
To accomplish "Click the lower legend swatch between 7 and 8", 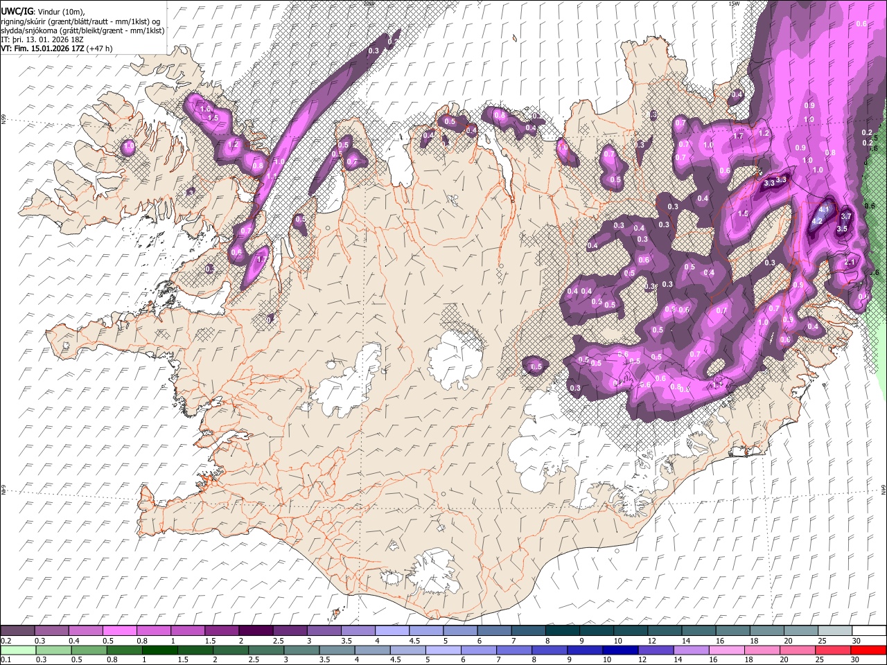I will click(x=514, y=650).
